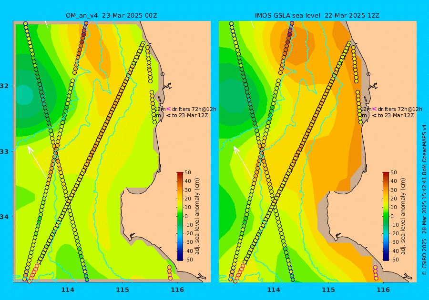Viewport: 429px width, 300px height.
Task: Click the magenta circle cluster in the OM_an_v4 map
Action: point(170,273)
